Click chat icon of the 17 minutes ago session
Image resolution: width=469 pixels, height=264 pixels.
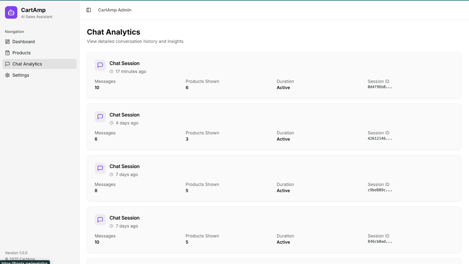100,65
